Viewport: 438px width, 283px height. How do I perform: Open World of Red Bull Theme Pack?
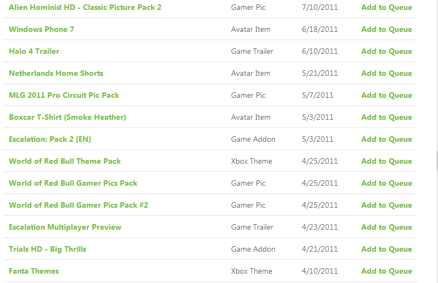click(65, 162)
